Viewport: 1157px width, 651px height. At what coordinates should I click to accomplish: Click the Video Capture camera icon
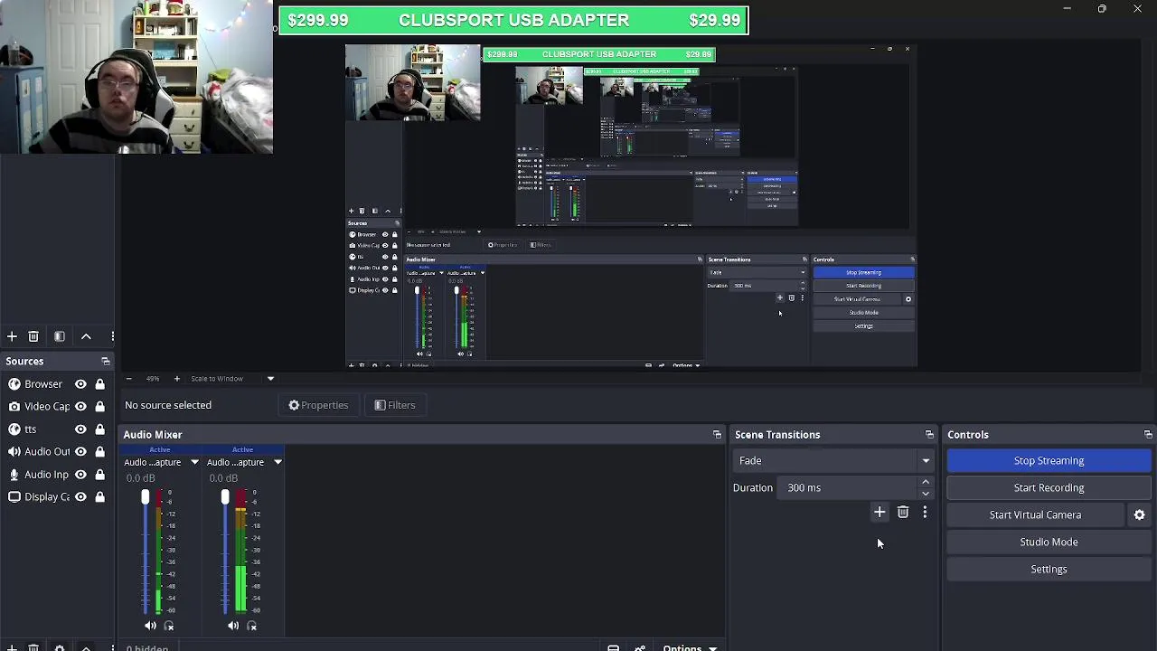coord(14,407)
